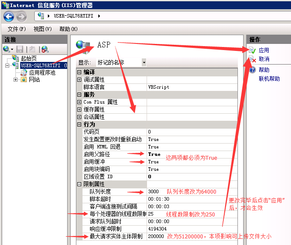Collapse the USER-SQL76RTIPI server node
This screenshot has height=245, width=291.
pos(7,65)
